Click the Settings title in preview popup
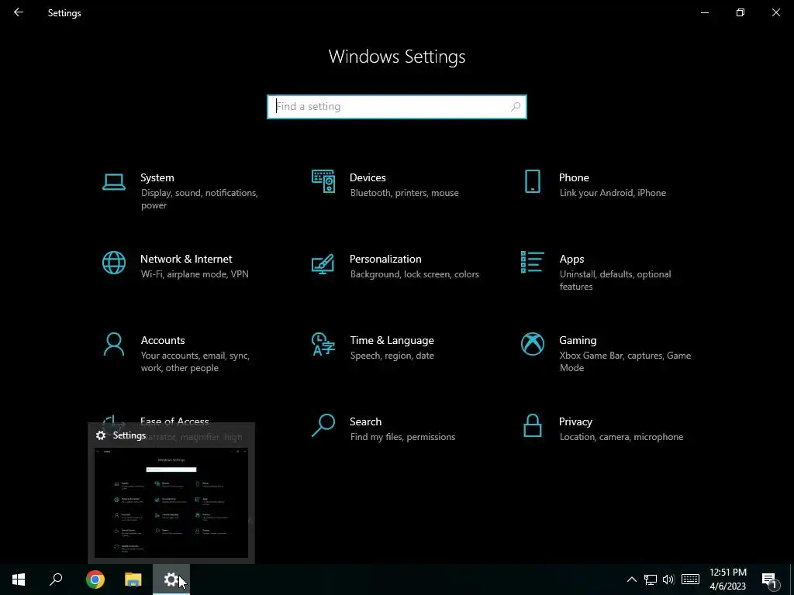Image resolution: width=794 pixels, height=595 pixels. [129, 435]
